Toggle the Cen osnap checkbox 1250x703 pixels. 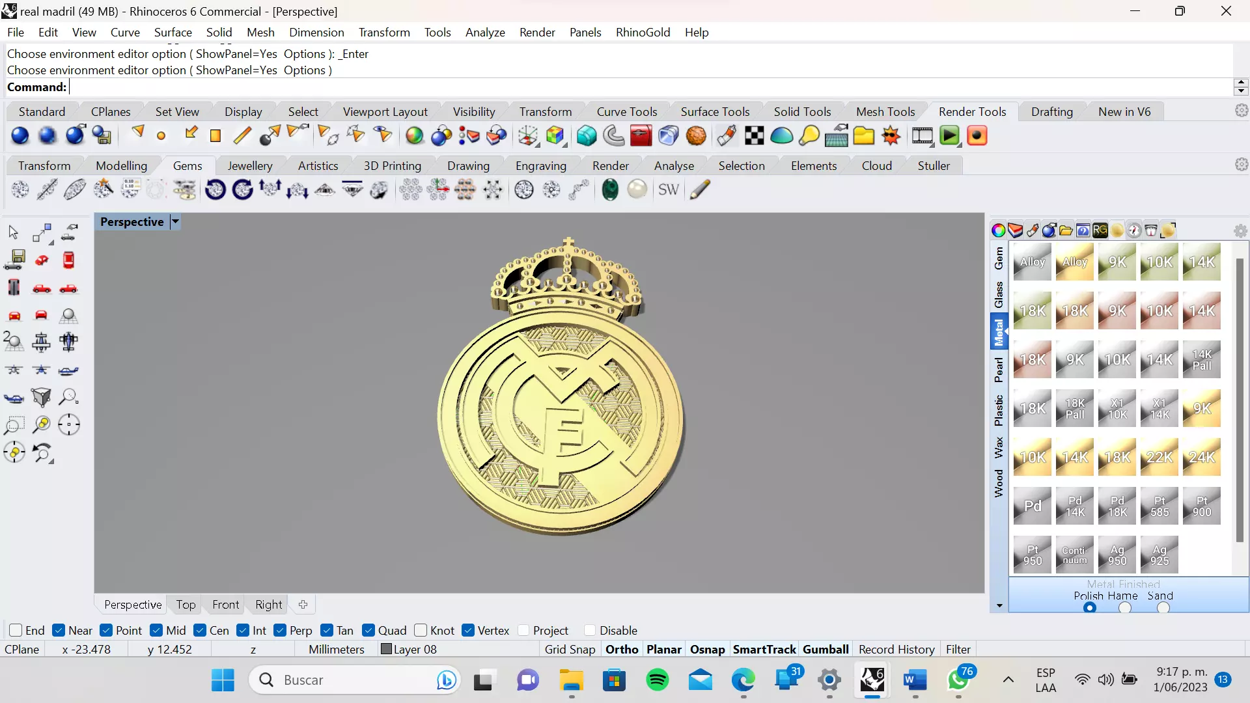pos(200,630)
